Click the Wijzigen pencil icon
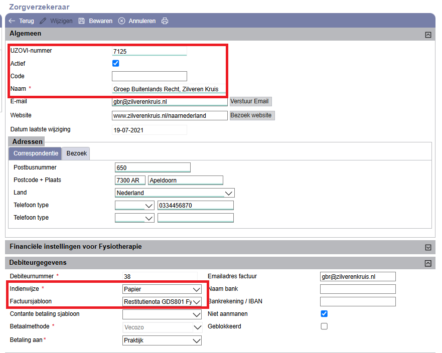The image size is (442, 353). [43, 21]
